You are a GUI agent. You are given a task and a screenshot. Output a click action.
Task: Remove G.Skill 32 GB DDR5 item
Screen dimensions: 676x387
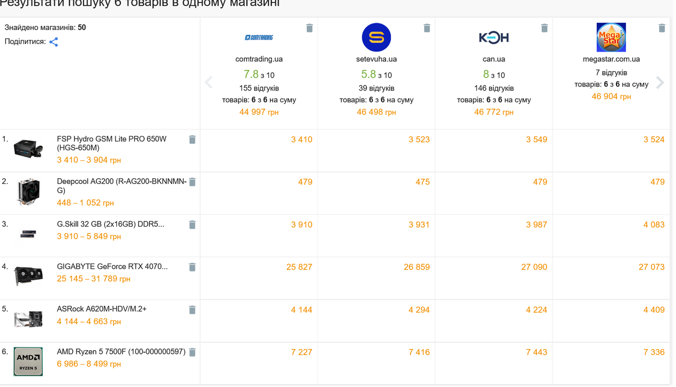click(192, 225)
